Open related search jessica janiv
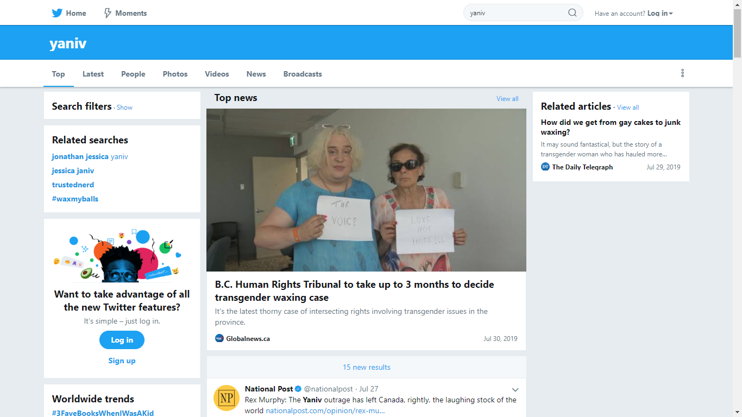Image resolution: width=742 pixels, height=417 pixels. 73,170
